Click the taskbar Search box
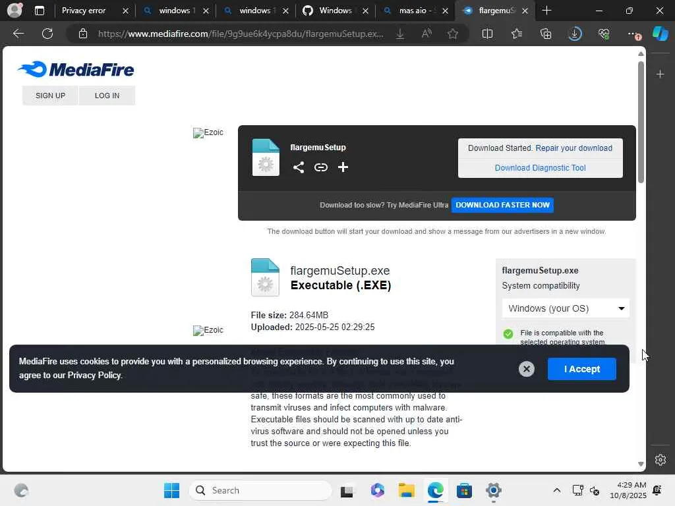 coord(260,490)
